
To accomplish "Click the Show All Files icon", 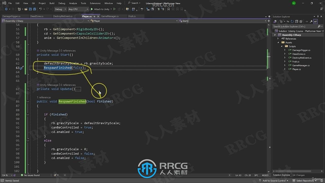I will point(301,22).
